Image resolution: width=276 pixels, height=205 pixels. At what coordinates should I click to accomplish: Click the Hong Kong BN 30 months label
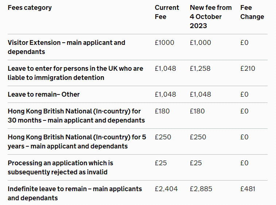pos(76,116)
